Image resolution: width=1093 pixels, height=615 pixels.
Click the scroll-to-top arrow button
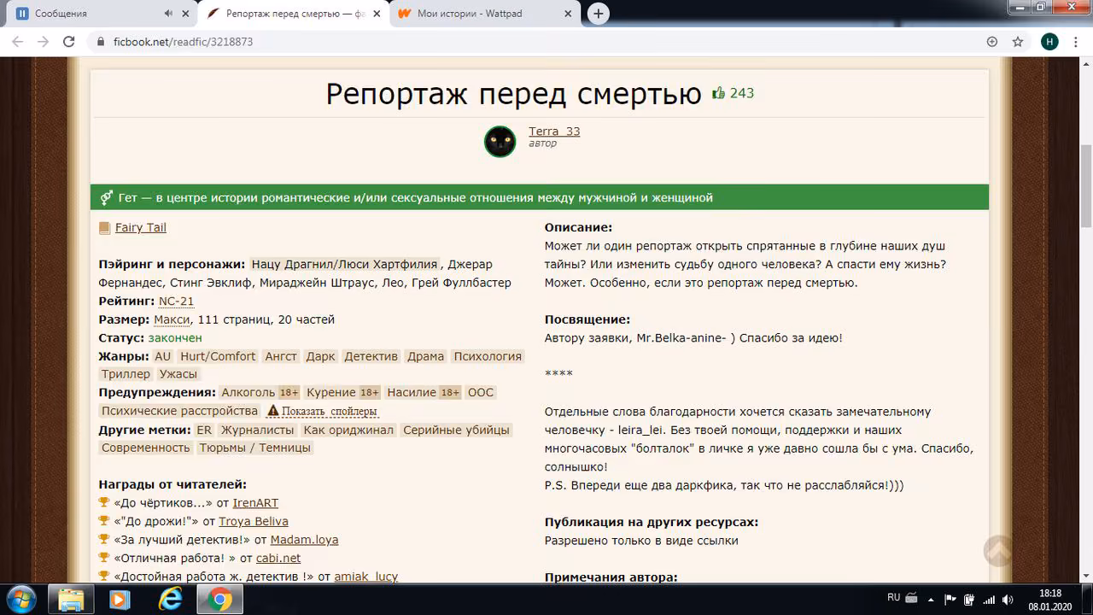coord(998,551)
